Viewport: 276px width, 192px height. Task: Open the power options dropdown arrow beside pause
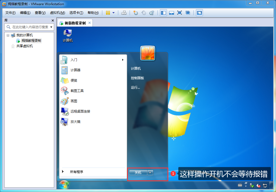[x=113, y=13]
